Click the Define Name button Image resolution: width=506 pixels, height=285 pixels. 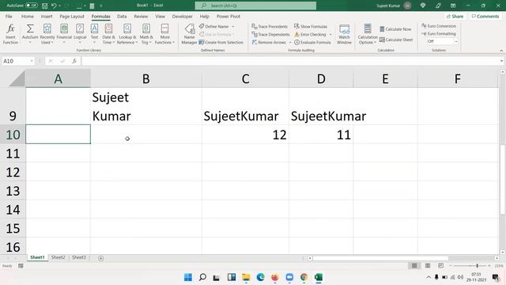click(x=213, y=26)
